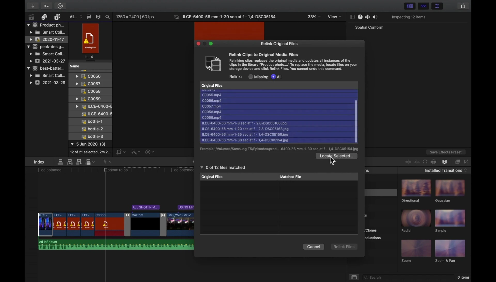
Task: Connect clip to primary storyline icon
Action: [x=60, y=162]
